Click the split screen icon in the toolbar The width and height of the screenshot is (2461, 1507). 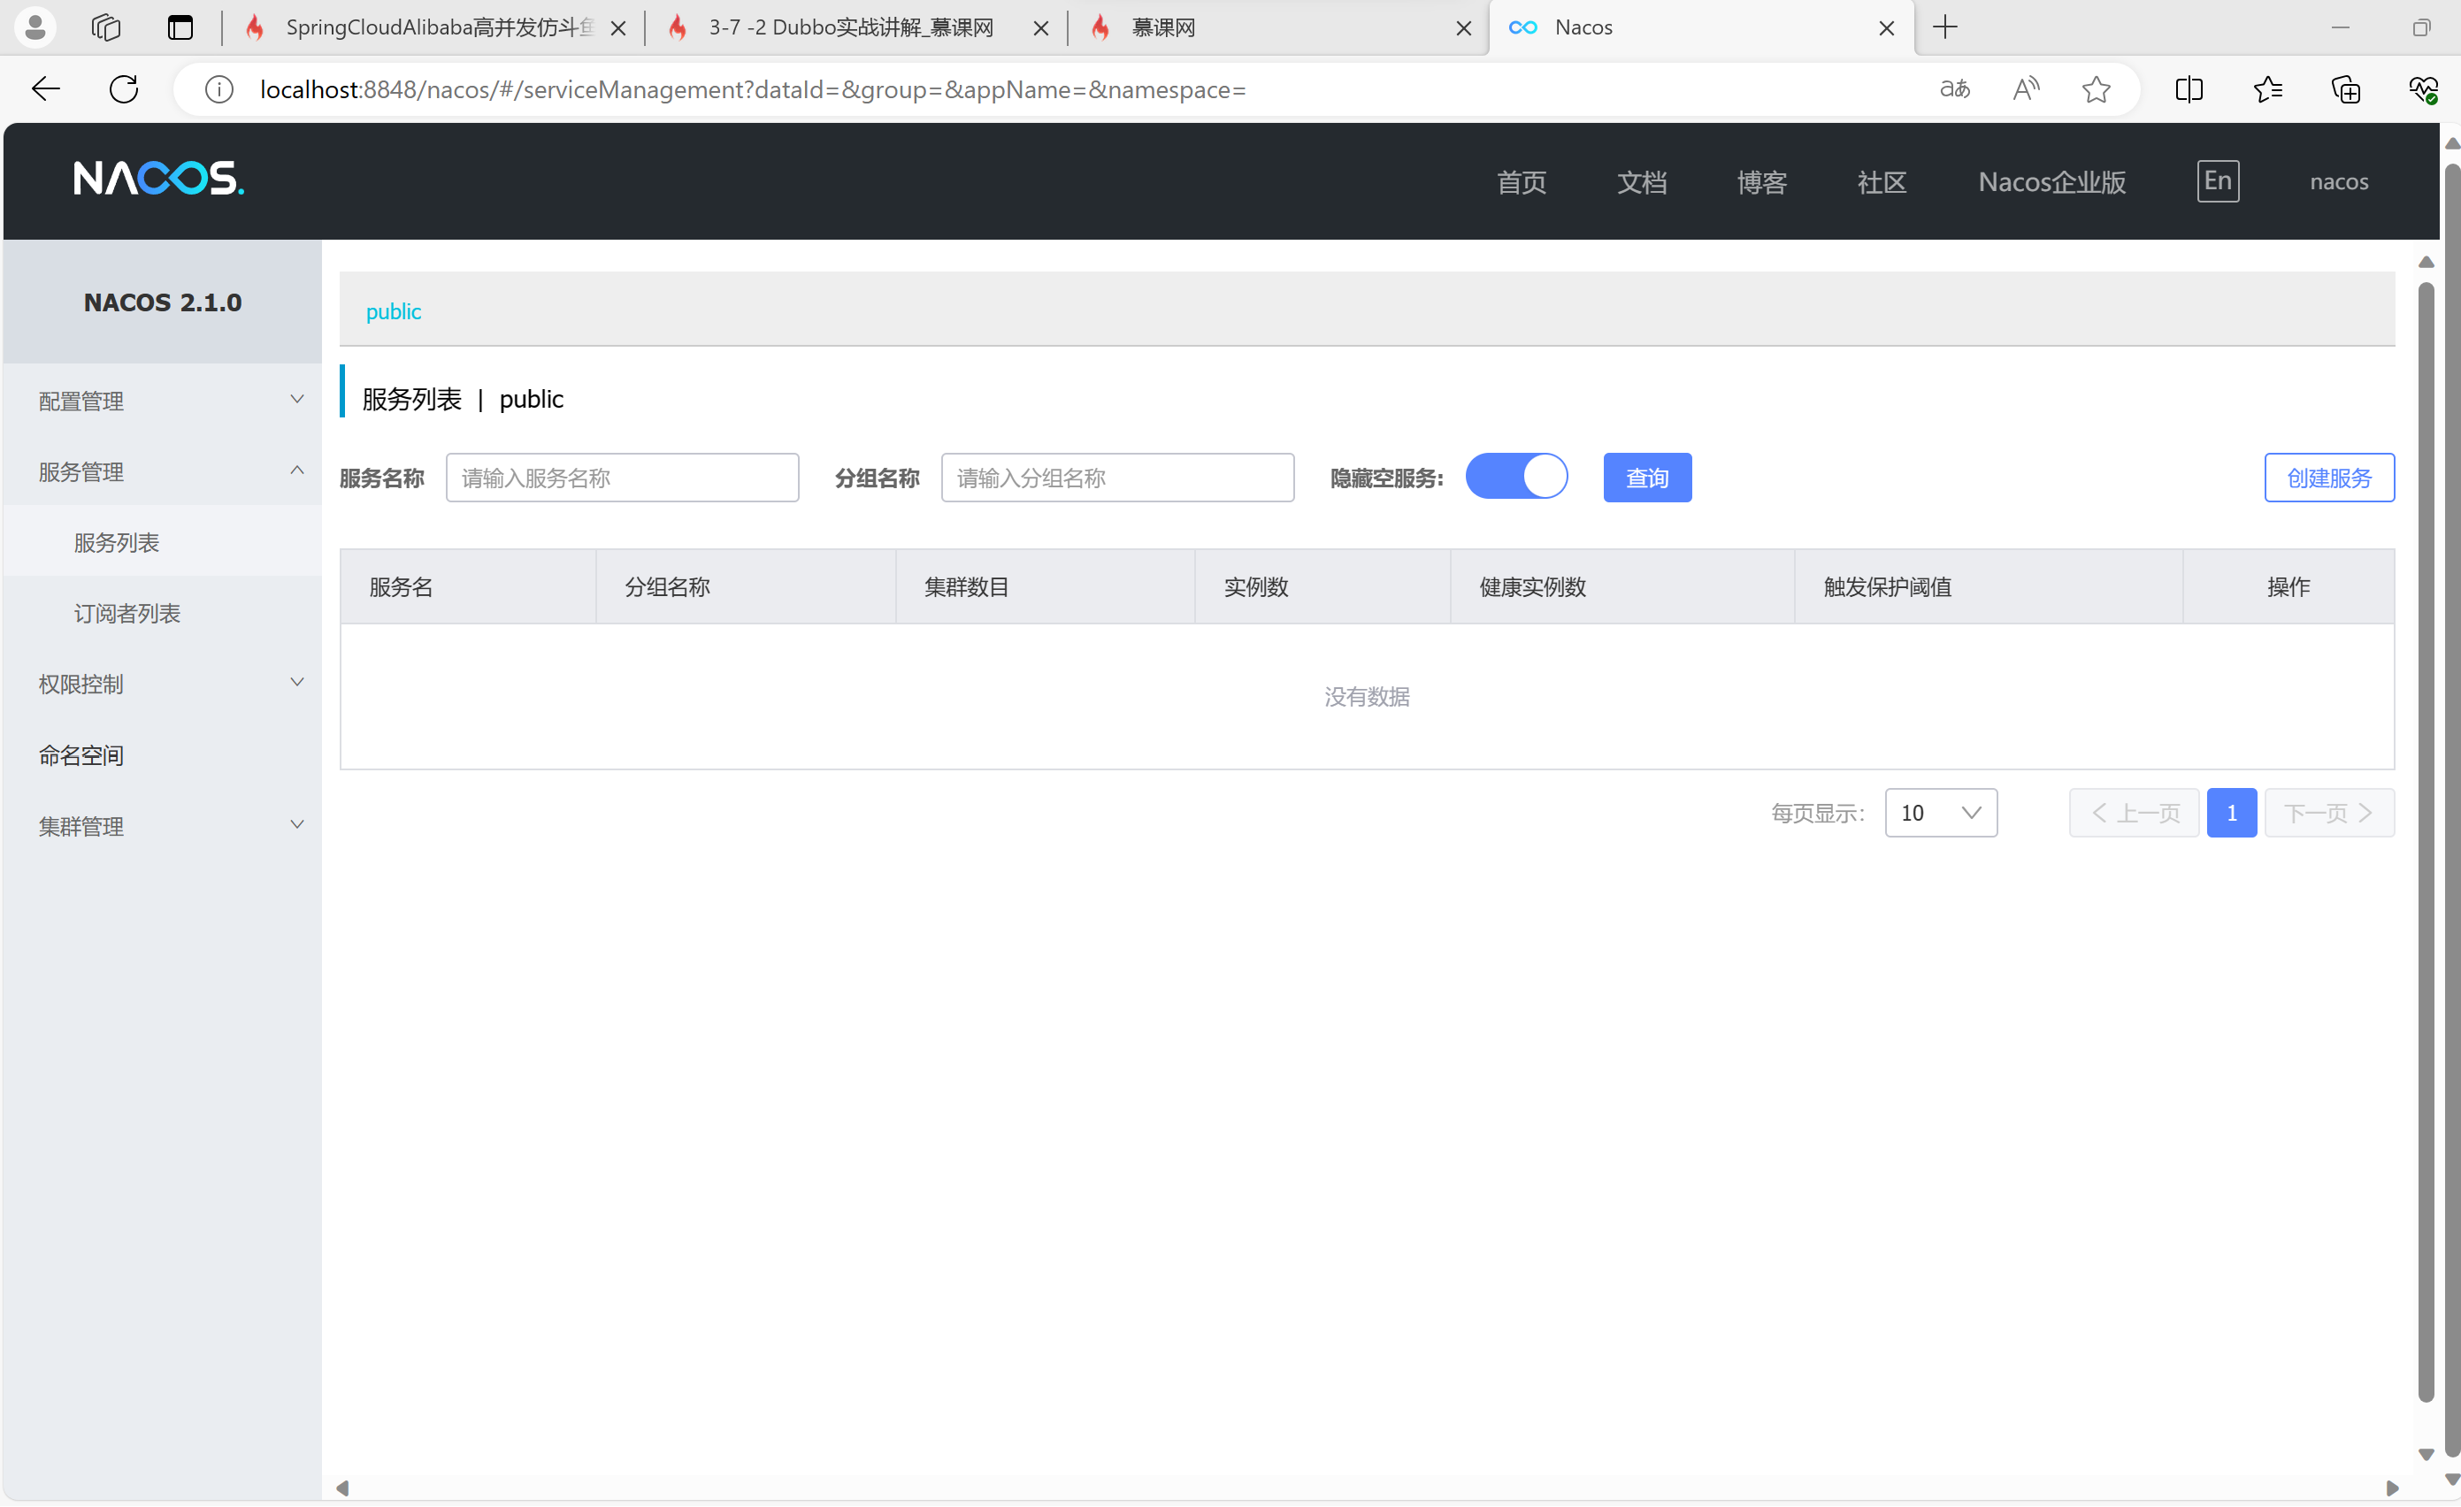pos(2188,89)
